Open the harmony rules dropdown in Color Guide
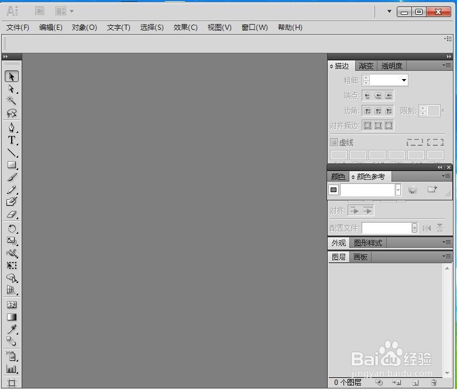 tap(398, 190)
